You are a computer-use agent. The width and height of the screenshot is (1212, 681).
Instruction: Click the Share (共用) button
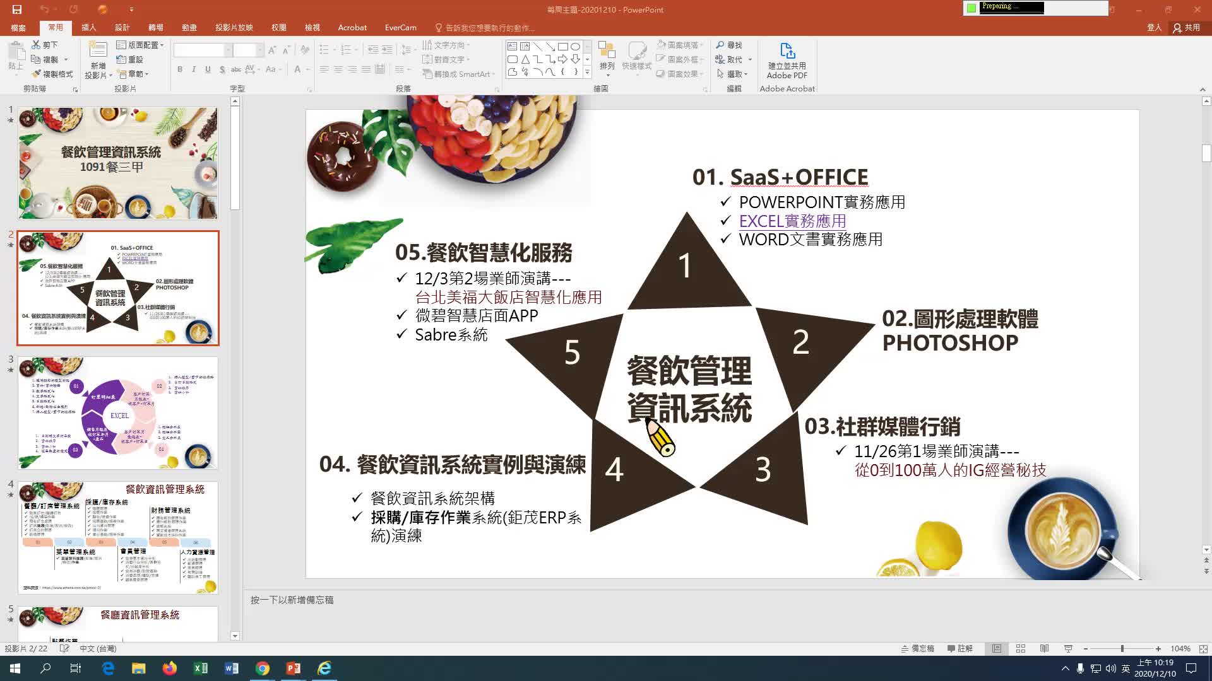(1187, 28)
